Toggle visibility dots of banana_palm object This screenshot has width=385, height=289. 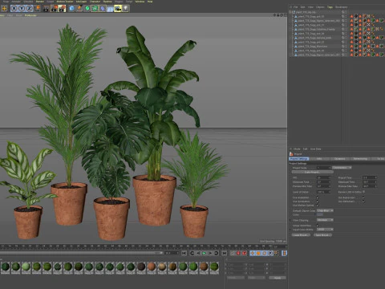[x=346, y=38]
